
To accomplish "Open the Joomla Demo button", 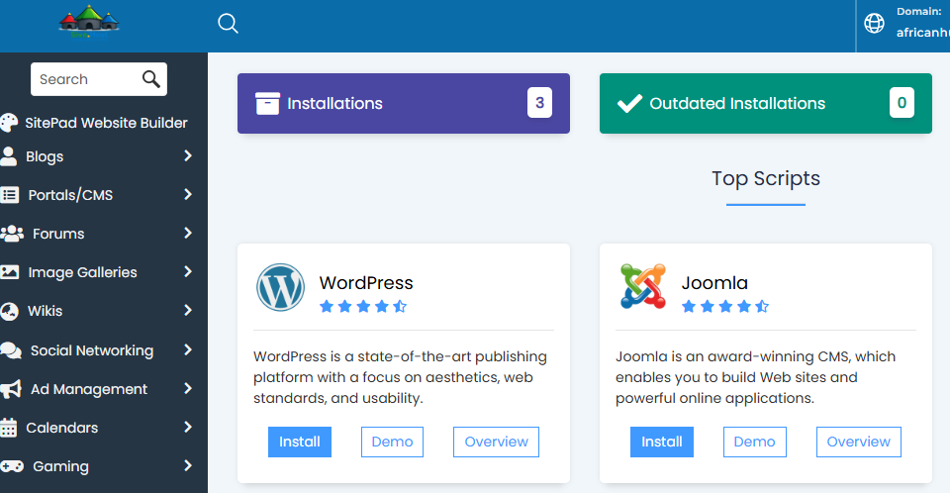I will point(754,443).
